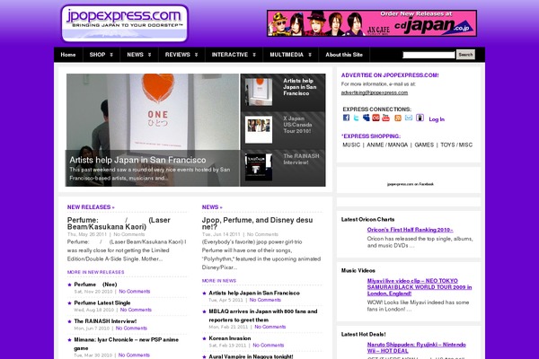The width and height of the screenshot is (539, 359).
Task: Click the Search button
Action: coord(465,54)
